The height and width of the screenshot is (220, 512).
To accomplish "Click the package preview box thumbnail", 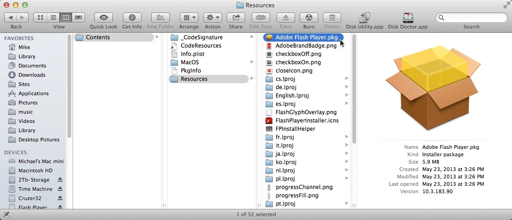I will click(x=434, y=88).
